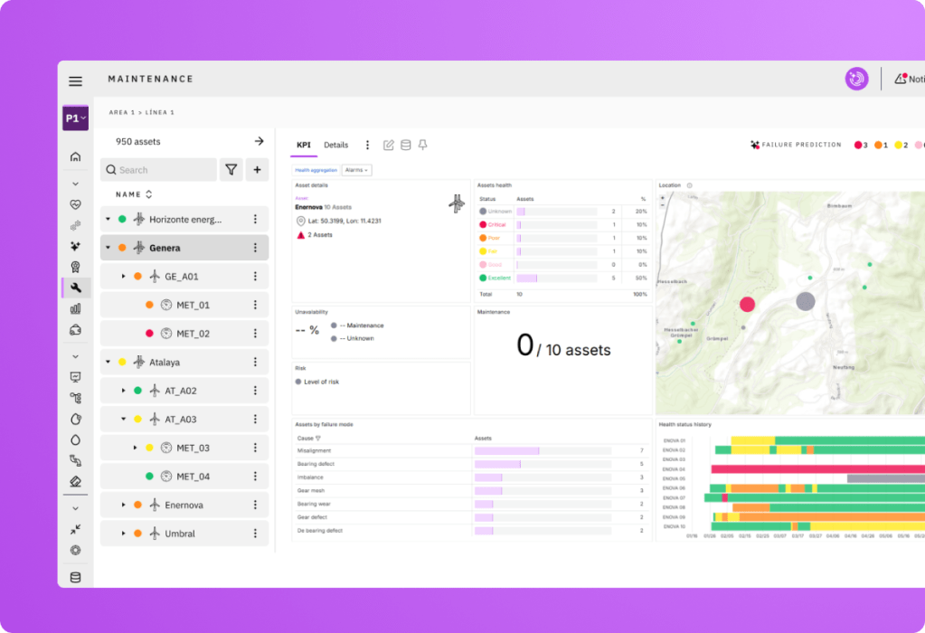Screen dimensions: 925x633
Task: Switch to the Details tab
Action: pyautogui.click(x=335, y=145)
